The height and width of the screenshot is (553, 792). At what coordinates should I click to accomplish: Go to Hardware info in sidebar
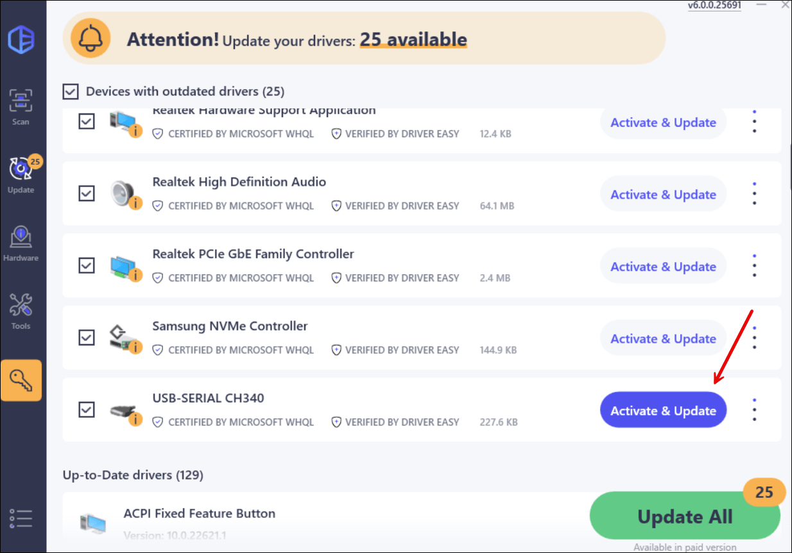pyautogui.click(x=21, y=243)
